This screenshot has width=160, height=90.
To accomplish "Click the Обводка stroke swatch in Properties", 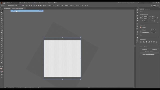I will pos(141,30).
